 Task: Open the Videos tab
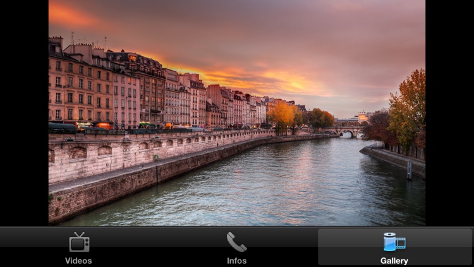pos(78,247)
